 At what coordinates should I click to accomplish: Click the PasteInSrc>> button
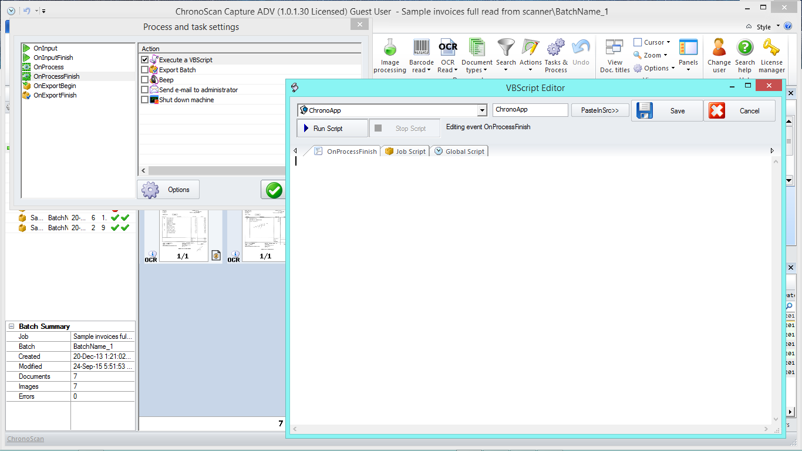599,110
